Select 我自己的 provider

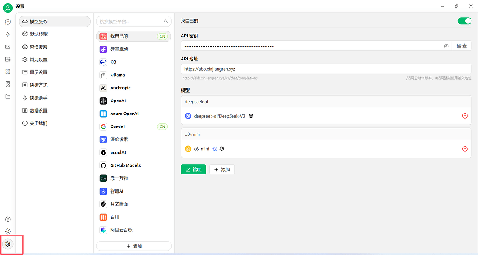point(134,36)
